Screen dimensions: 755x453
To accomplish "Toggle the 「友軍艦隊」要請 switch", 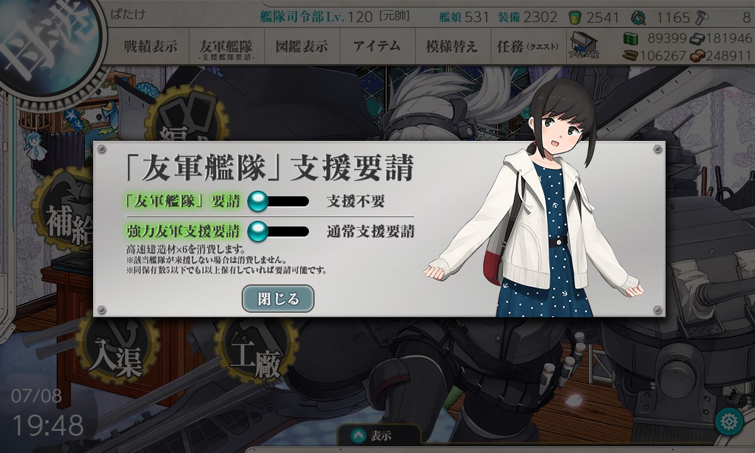I will click(x=278, y=201).
